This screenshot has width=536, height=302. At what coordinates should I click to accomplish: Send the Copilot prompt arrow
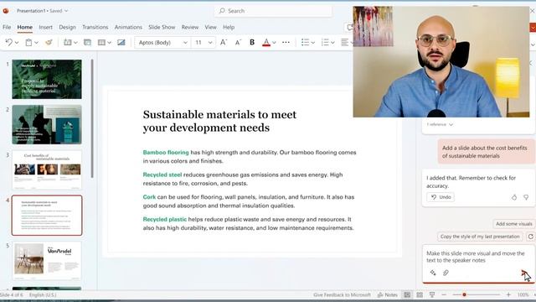pyautogui.click(x=524, y=273)
